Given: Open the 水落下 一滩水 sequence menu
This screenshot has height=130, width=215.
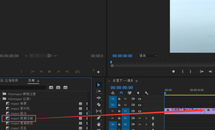Looking at the screenshot, I should coord(137,81).
